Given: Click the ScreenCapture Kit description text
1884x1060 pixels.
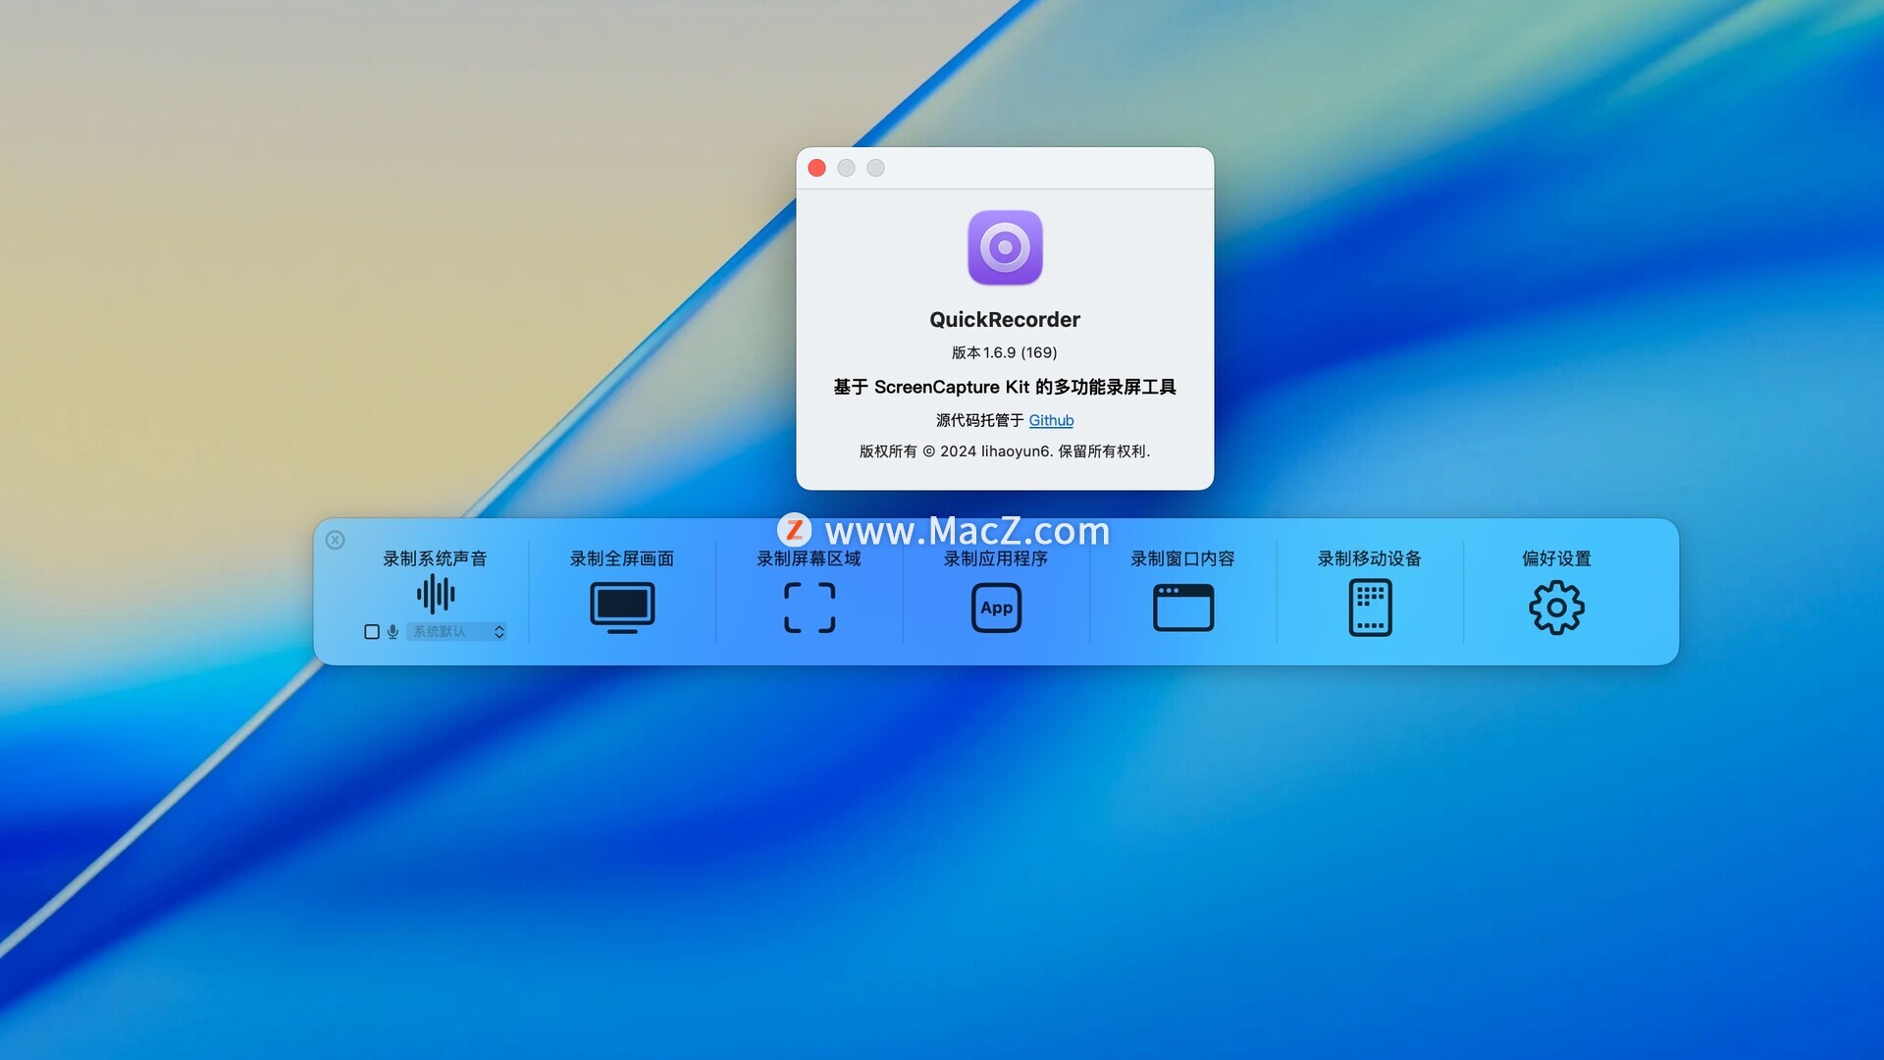Looking at the screenshot, I should click(1005, 387).
